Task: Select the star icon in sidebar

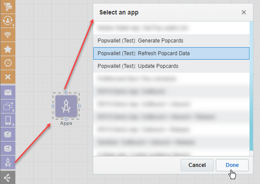Action: (7, 49)
